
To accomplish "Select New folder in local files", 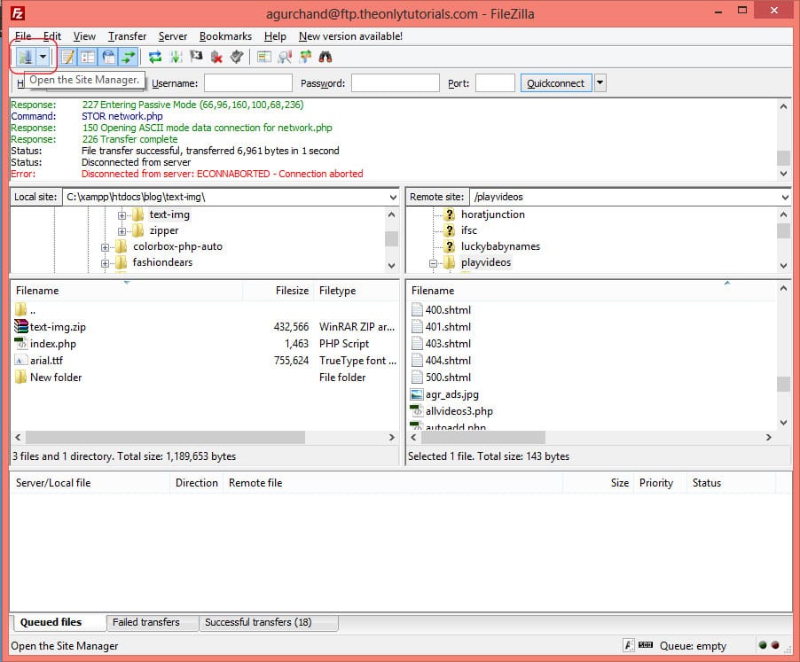I will click(56, 378).
